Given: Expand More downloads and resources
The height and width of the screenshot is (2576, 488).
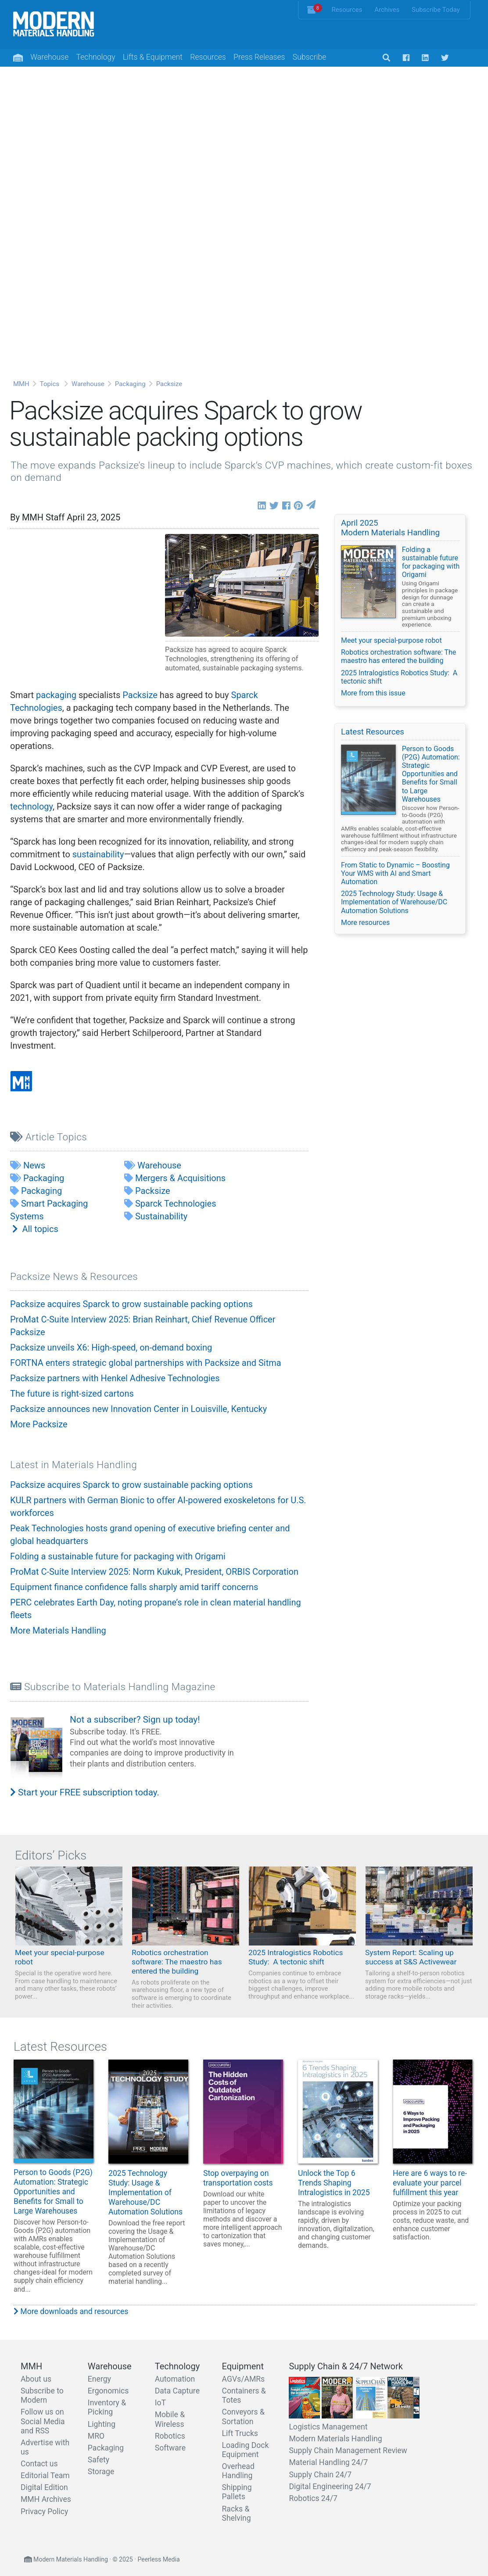Looking at the screenshot, I should pyautogui.click(x=70, y=2311).
